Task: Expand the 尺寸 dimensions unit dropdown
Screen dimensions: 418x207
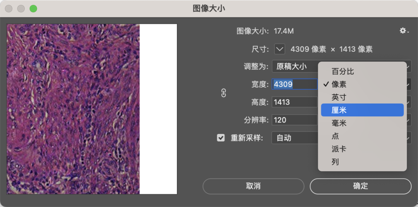Action: pyautogui.click(x=279, y=49)
